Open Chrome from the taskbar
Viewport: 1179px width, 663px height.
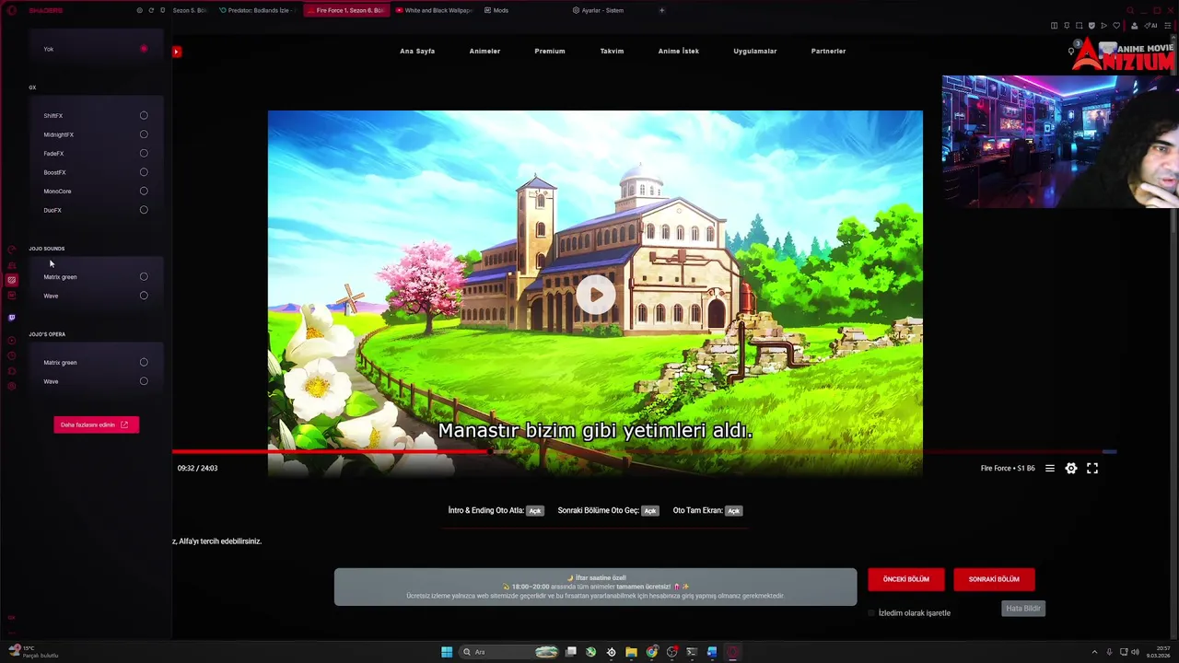pos(652,652)
